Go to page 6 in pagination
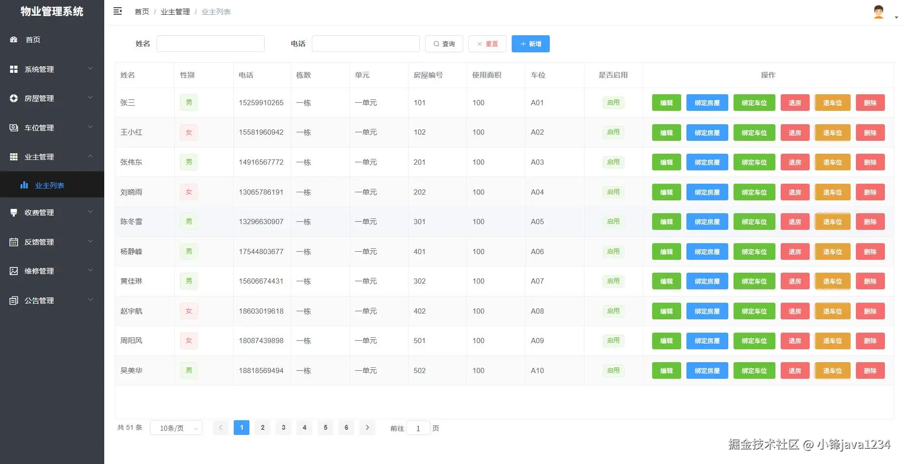 pos(346,427)
